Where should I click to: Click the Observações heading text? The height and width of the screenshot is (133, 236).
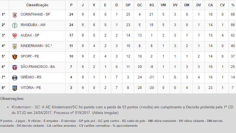[12, 99]
